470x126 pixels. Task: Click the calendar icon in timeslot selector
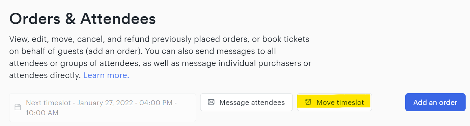pos(18,108)
